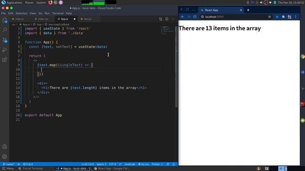
Task: Open the editor More Actions ellipsis
Action: point(173,19)
